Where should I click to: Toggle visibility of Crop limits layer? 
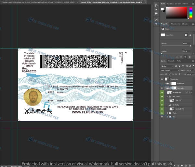click(162, 79)
